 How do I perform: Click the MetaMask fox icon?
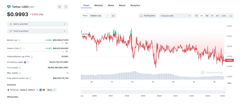(x=44, y=90)
